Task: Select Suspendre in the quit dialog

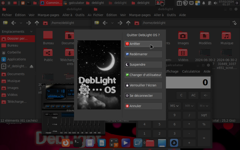Action: click(143, 65)
